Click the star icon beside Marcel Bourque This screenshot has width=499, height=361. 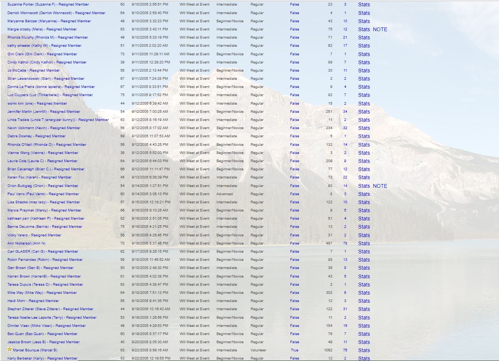[x=10, y=349]
